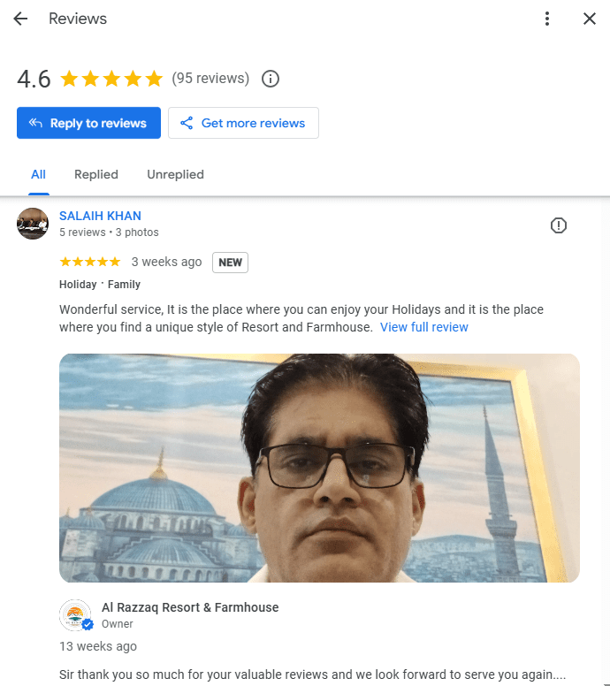The width and height of the screenshot is (610, 686).
Task: Open the three-dot more options menu
Action: pyautogui.click(x=548, y=19)
